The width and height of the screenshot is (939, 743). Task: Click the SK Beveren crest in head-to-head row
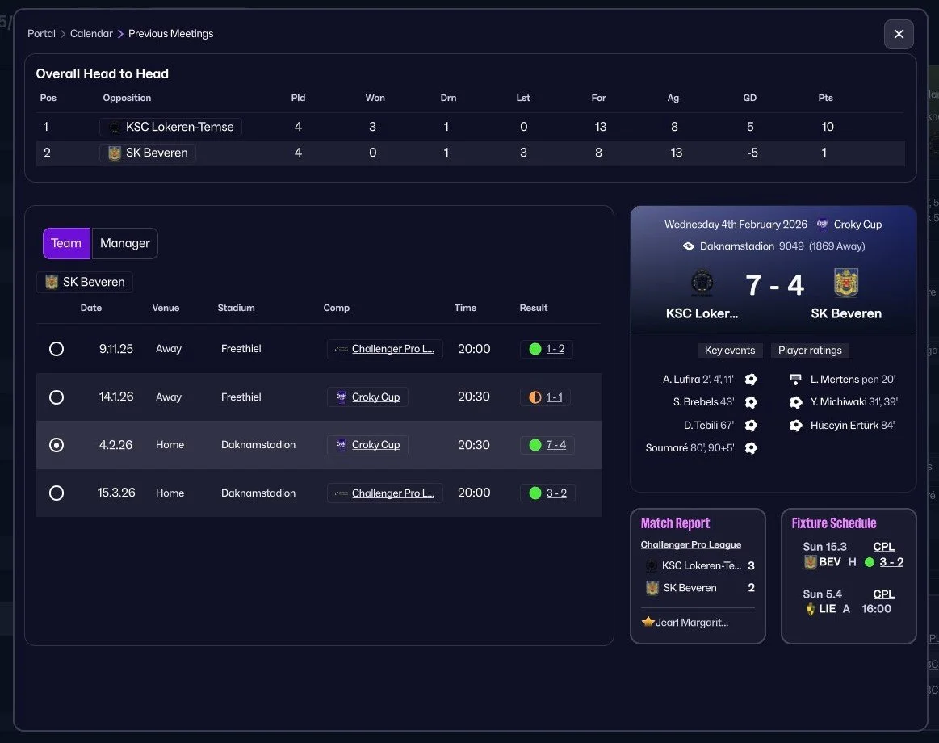pos(115,153)
